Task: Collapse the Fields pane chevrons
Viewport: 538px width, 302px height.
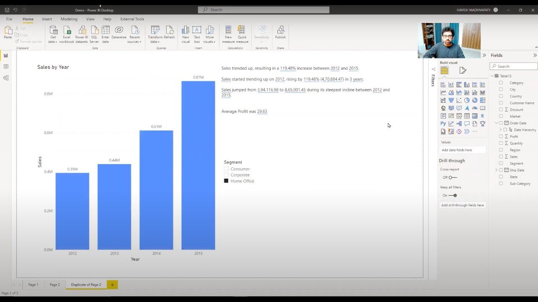Action: pyautogui.click(x=535, y=55)
